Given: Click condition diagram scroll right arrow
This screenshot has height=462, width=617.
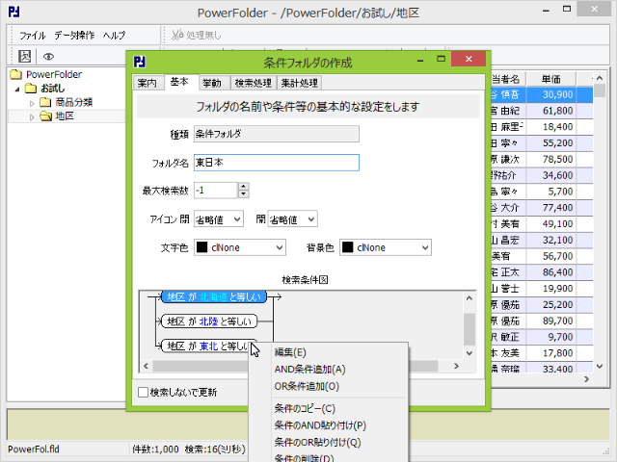Looking at the screenshot, I should [x=456, y=366].
